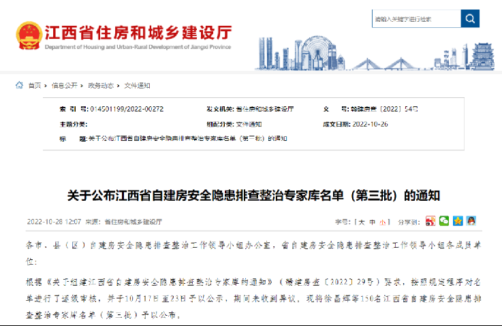This screenshot has height=326, width=502.
Task: Navigate to 文件通知 breadcrumb link
Action: click(x=137, y=86)
